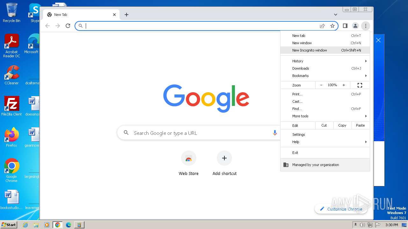The image size is (408, 229).
Task: Expand the History submenu
Action: 325,61
